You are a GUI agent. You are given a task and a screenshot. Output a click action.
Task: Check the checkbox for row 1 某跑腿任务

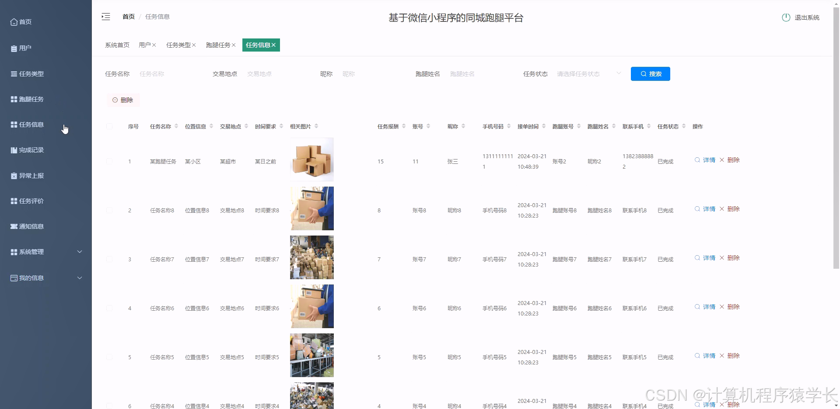click(x=109, y=161)
